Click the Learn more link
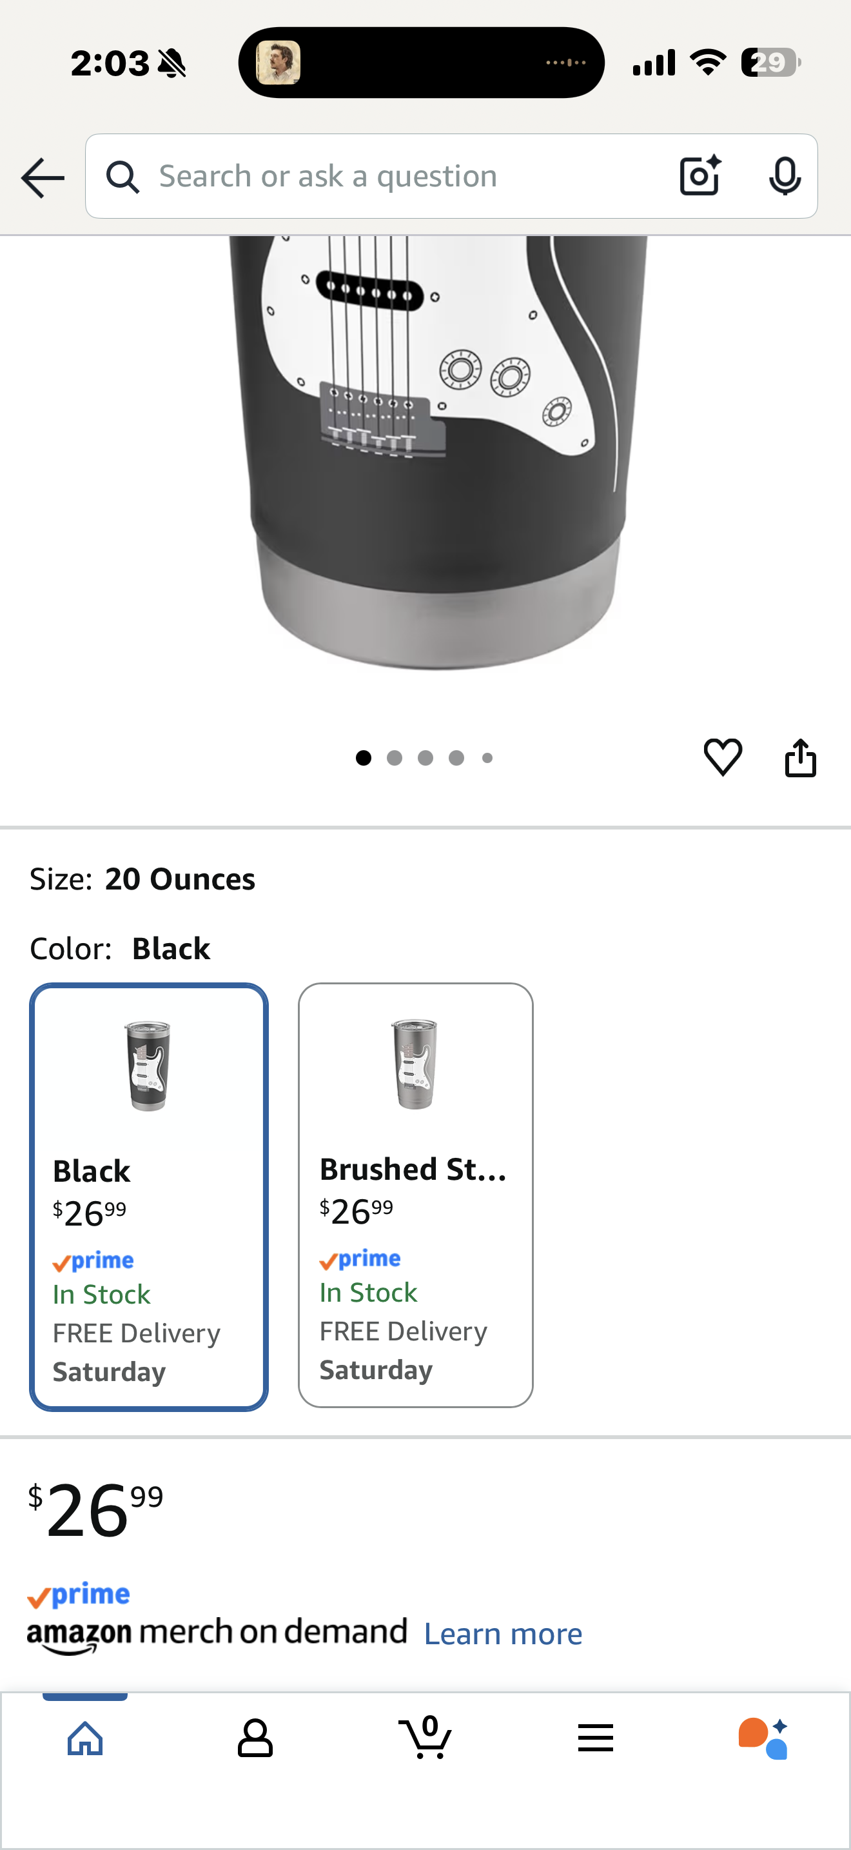This screenshot has width=851, height=1850. click(x=503, y=1634)
